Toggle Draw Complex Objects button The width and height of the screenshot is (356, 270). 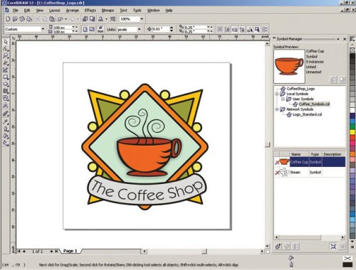[249, 29]
